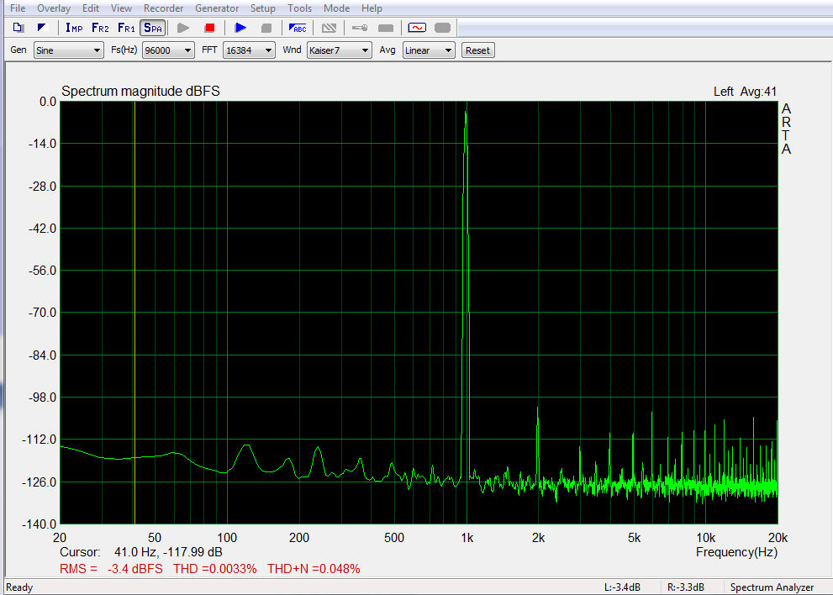Click the 'THD =0.0033%' readout
Screen dimensions: 833x595
click(214, 569)
